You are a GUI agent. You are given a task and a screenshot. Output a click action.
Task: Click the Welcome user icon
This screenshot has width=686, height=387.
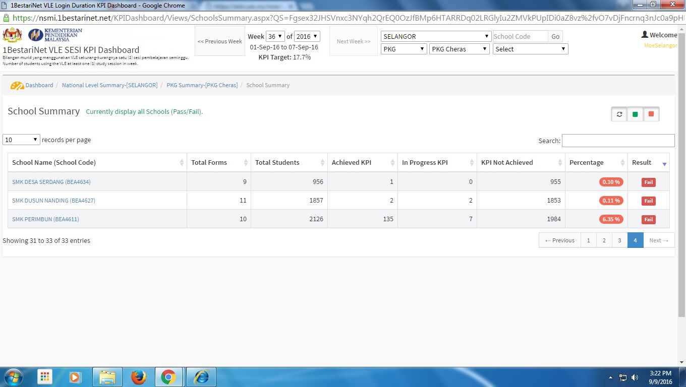(x=645, y=35)
